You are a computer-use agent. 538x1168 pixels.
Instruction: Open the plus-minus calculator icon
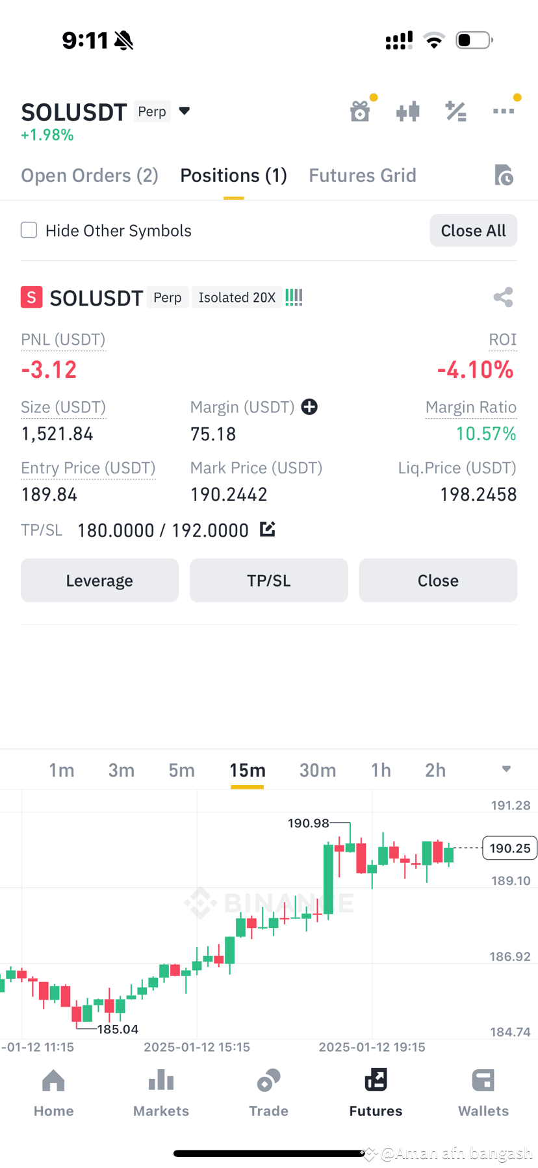(x=455, y=111)
